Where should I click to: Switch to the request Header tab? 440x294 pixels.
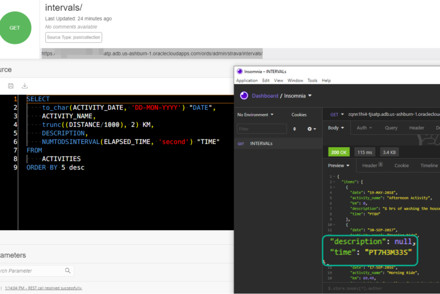tap(417, 128)
